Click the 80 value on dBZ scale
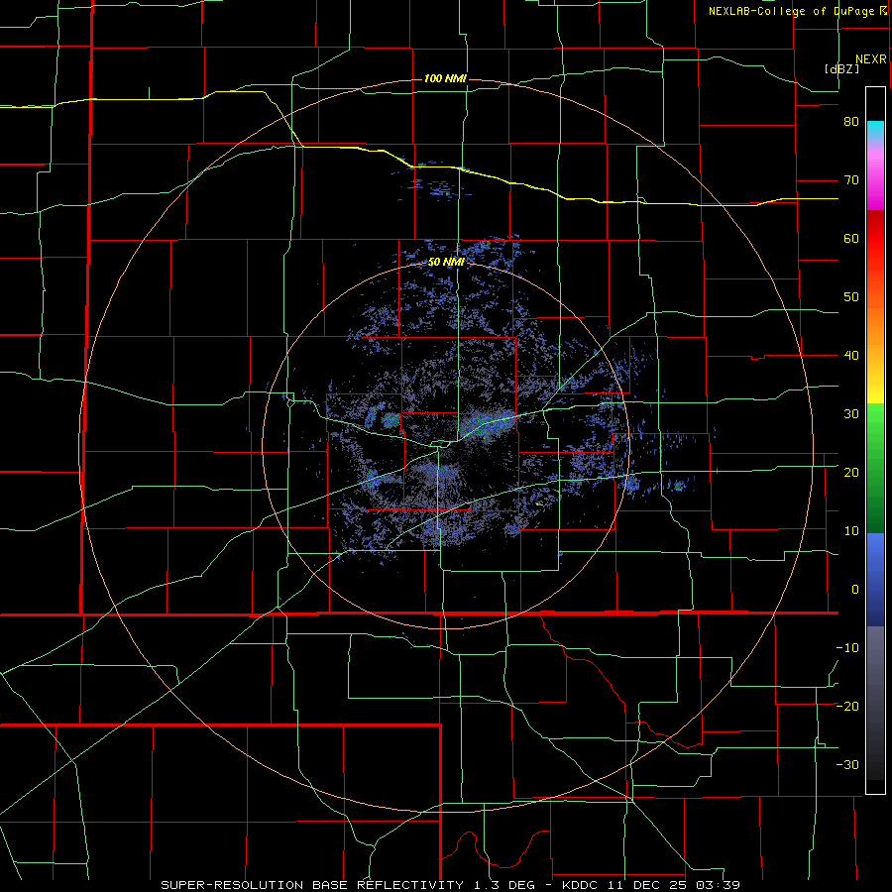Screen dimensions: 892x892 coord(851,122)
